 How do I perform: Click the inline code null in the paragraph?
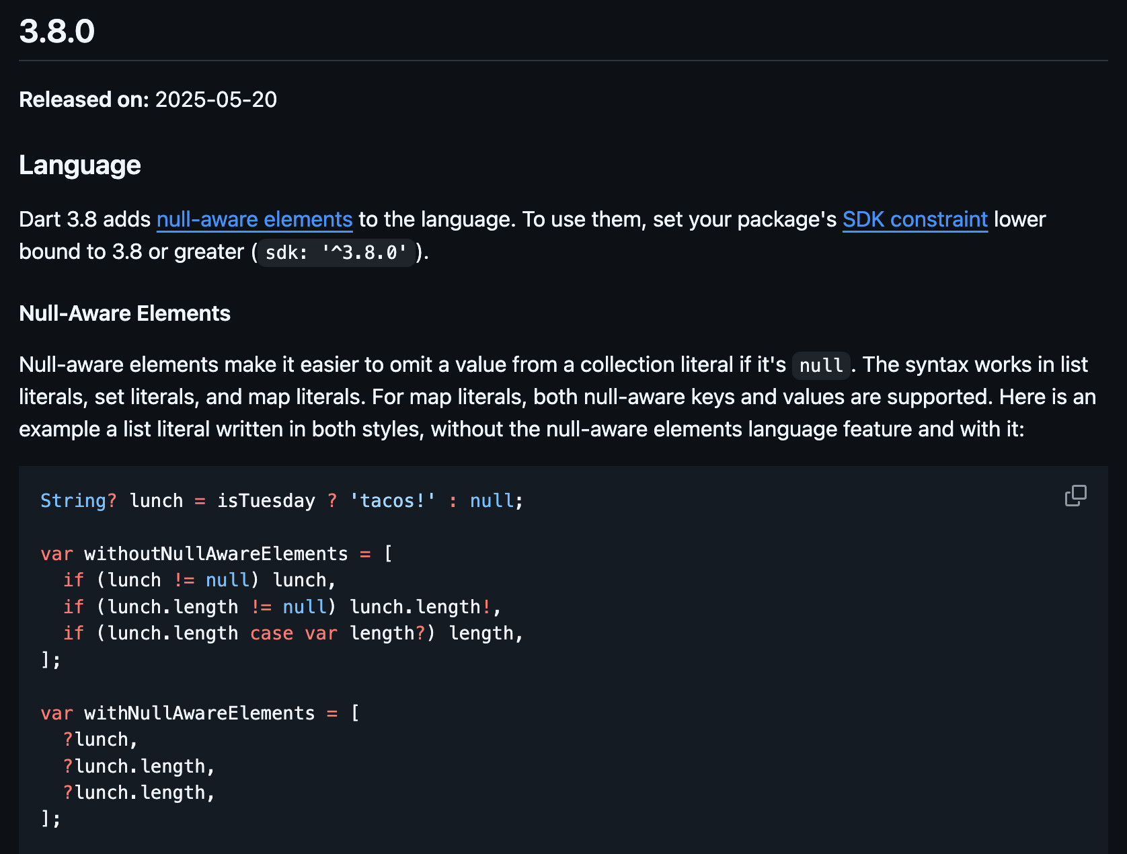tap(821, 365)
